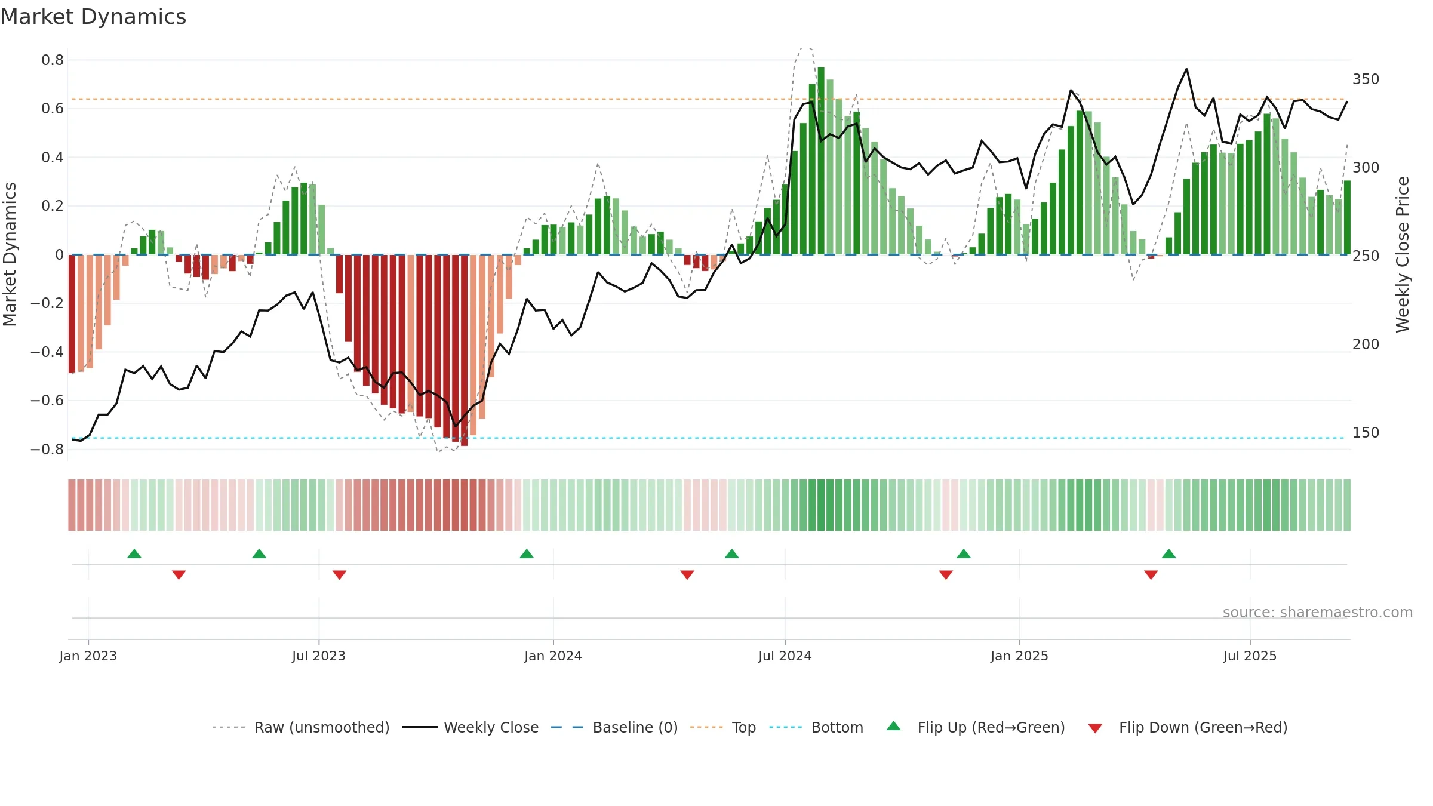Click first green flip-up marker in early 2023

134,553
